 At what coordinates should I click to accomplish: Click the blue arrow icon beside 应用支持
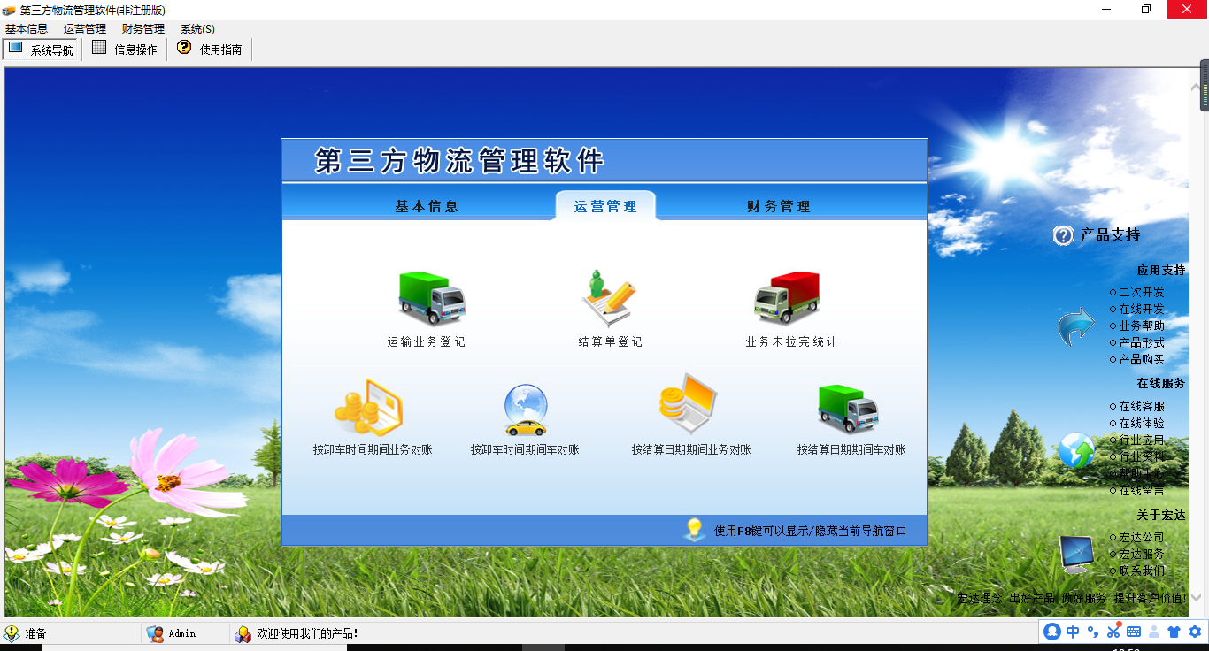coord(1076,326)
